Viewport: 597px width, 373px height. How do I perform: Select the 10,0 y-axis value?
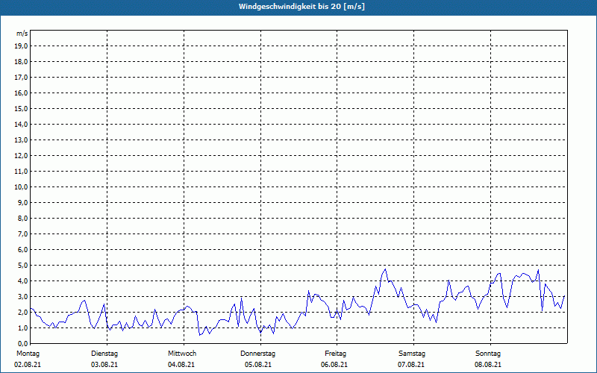pos(22,187)
